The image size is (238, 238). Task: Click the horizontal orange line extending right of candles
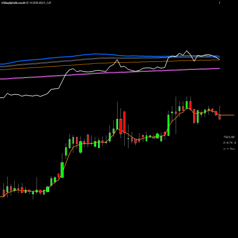tap(228, 115)
